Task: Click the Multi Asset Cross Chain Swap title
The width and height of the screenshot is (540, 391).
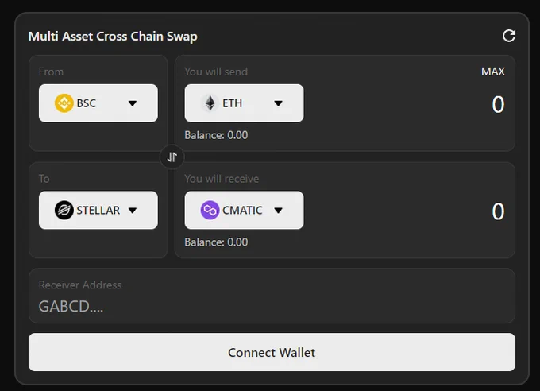Action: [113, 37]
